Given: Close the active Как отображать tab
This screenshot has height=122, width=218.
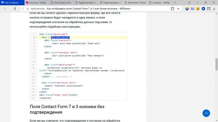Looking at the screenshot, I should click(x=22, y=2).
